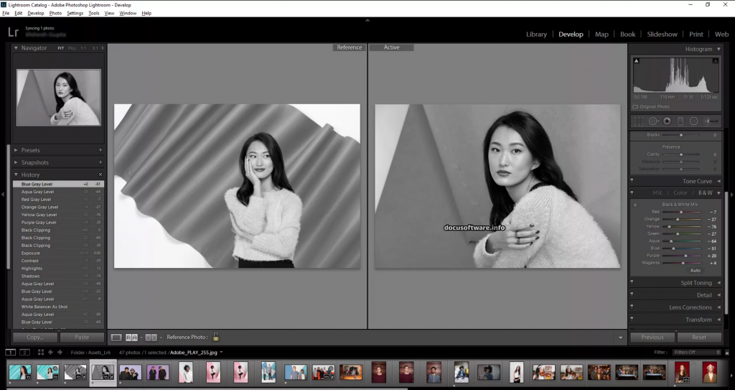Viewport: 735px width, 390px height.
Task: Select the Graduated Filter tool
Action: [x=681, y=121]
